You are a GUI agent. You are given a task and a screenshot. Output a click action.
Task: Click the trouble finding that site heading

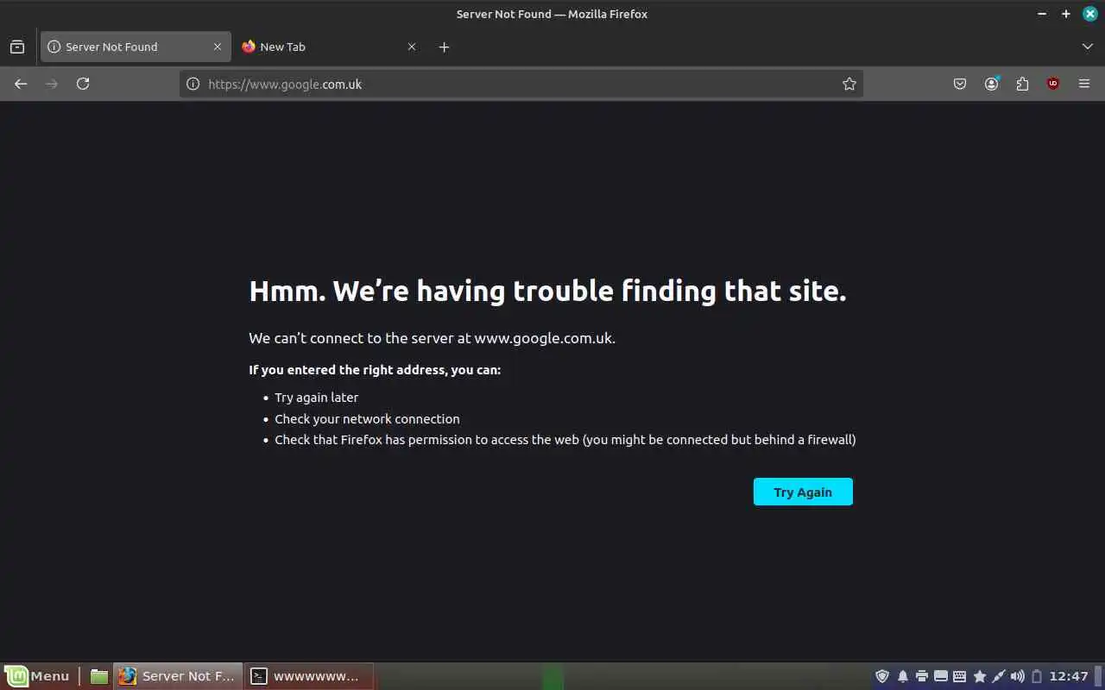(x=547, y=292)
